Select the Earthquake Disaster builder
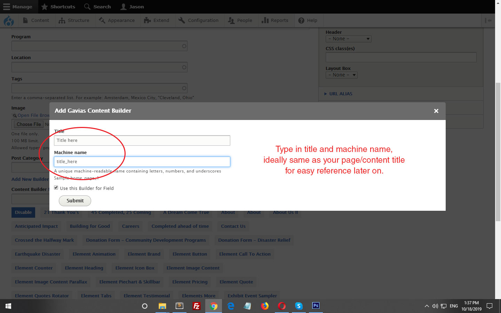Viewport: 501px width, 313px height. coord(38,254)
